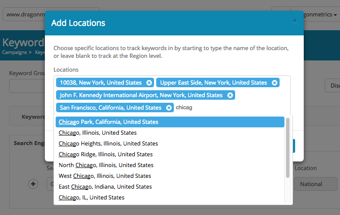Open the Campaigns breadcrumb link
Viewport: 340px width, 215px height.
click(15, 52)
